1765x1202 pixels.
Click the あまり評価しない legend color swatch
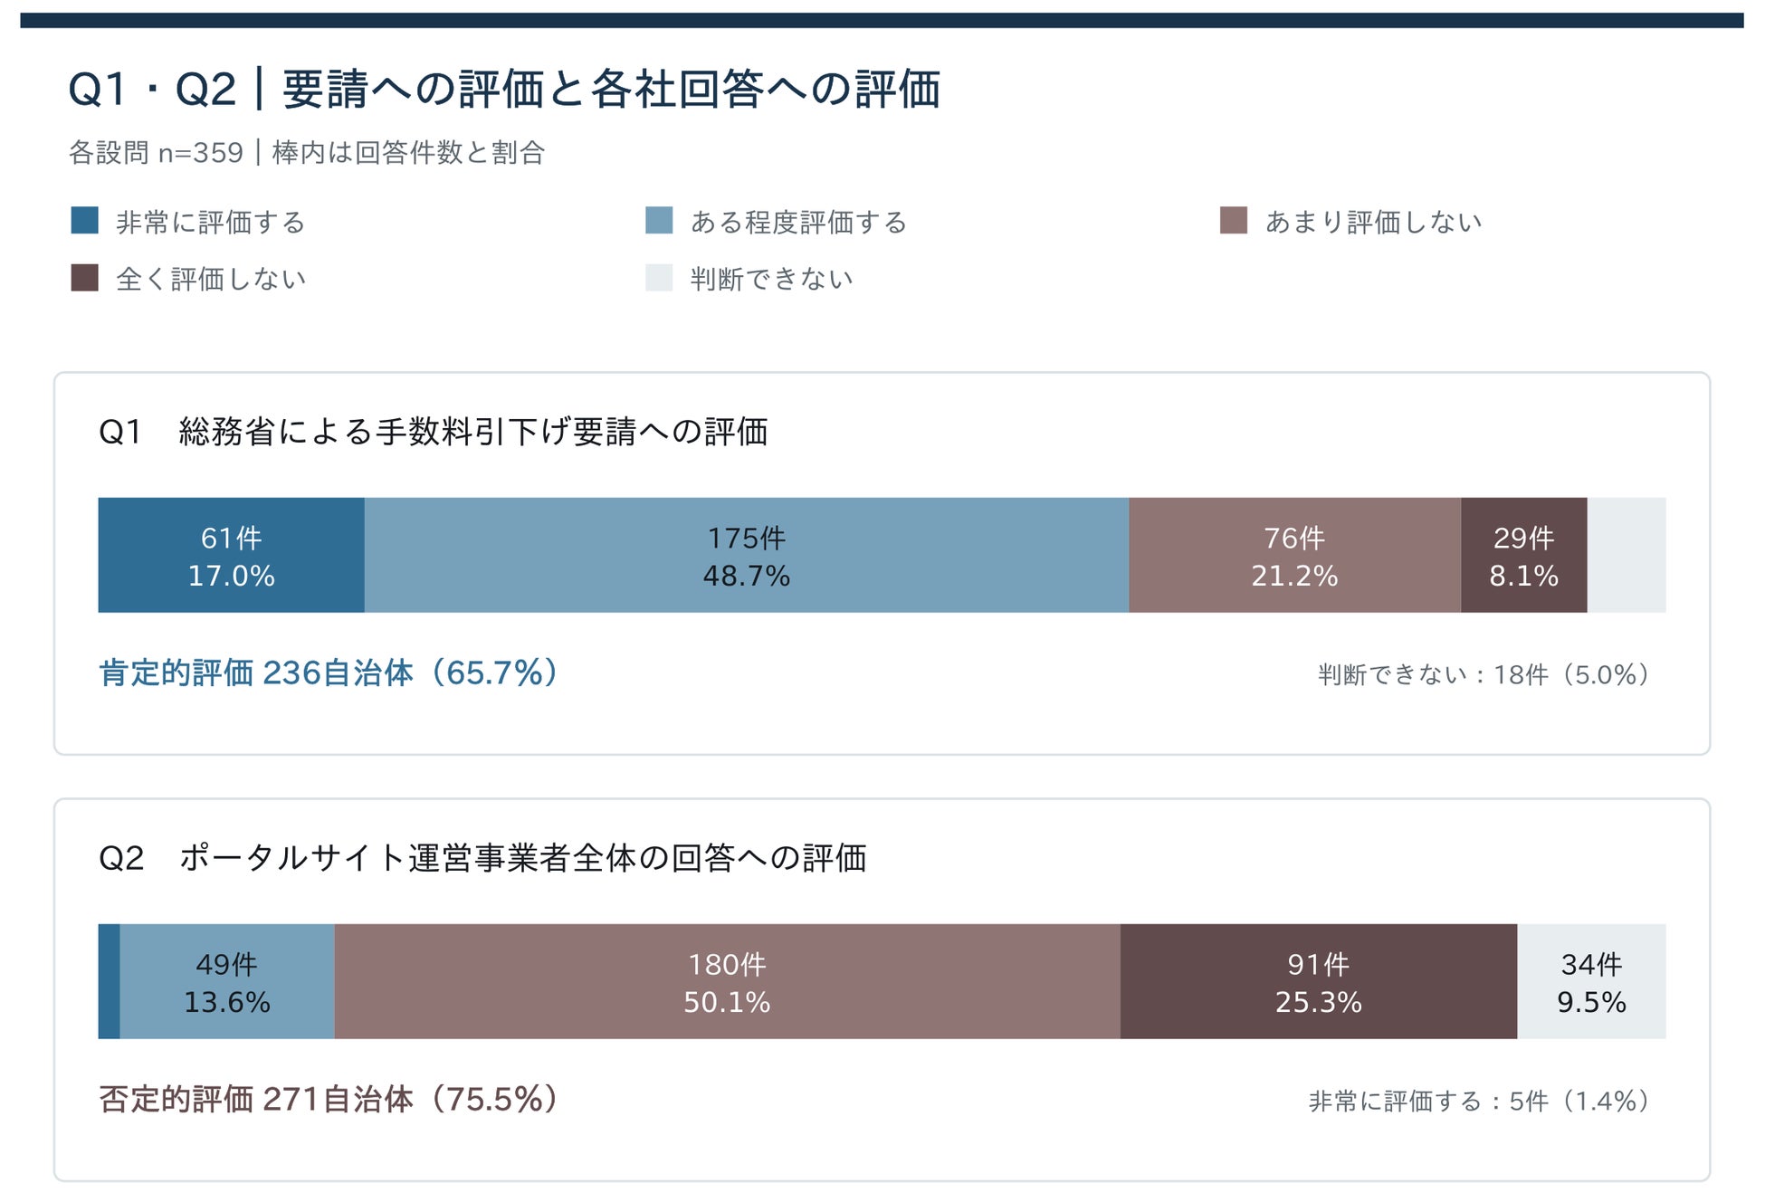click(1234, 221)
